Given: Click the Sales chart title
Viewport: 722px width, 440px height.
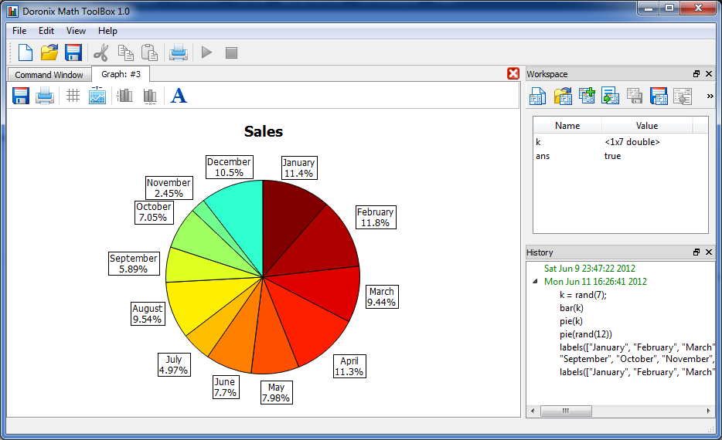Looking at the screenshot, I should (x=264, y=131).
